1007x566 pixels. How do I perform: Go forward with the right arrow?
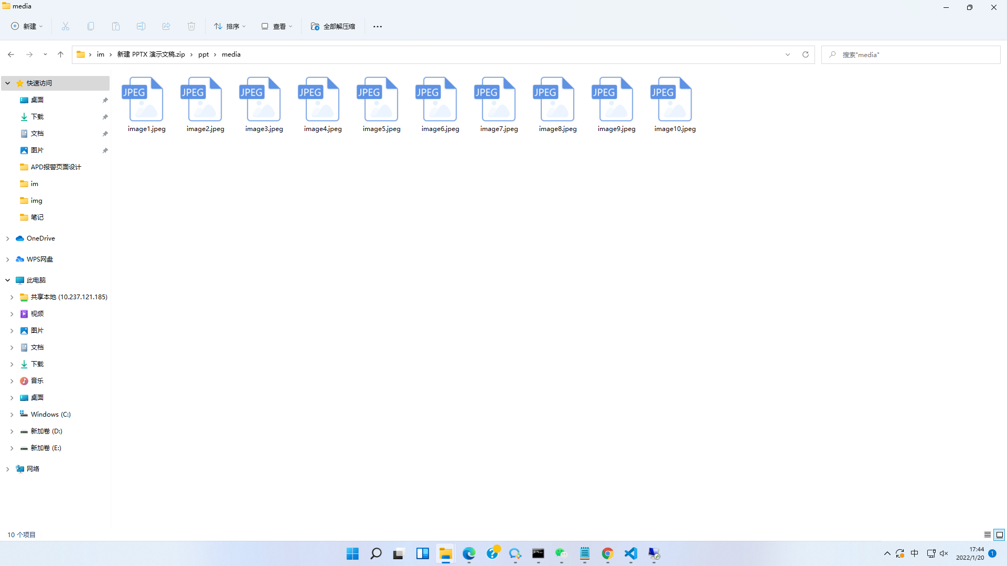click(x=29, y=55)
